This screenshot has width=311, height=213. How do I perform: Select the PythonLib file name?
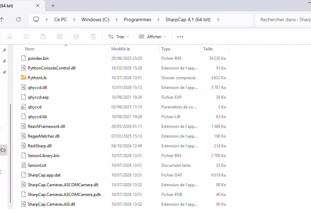(37, 78)
